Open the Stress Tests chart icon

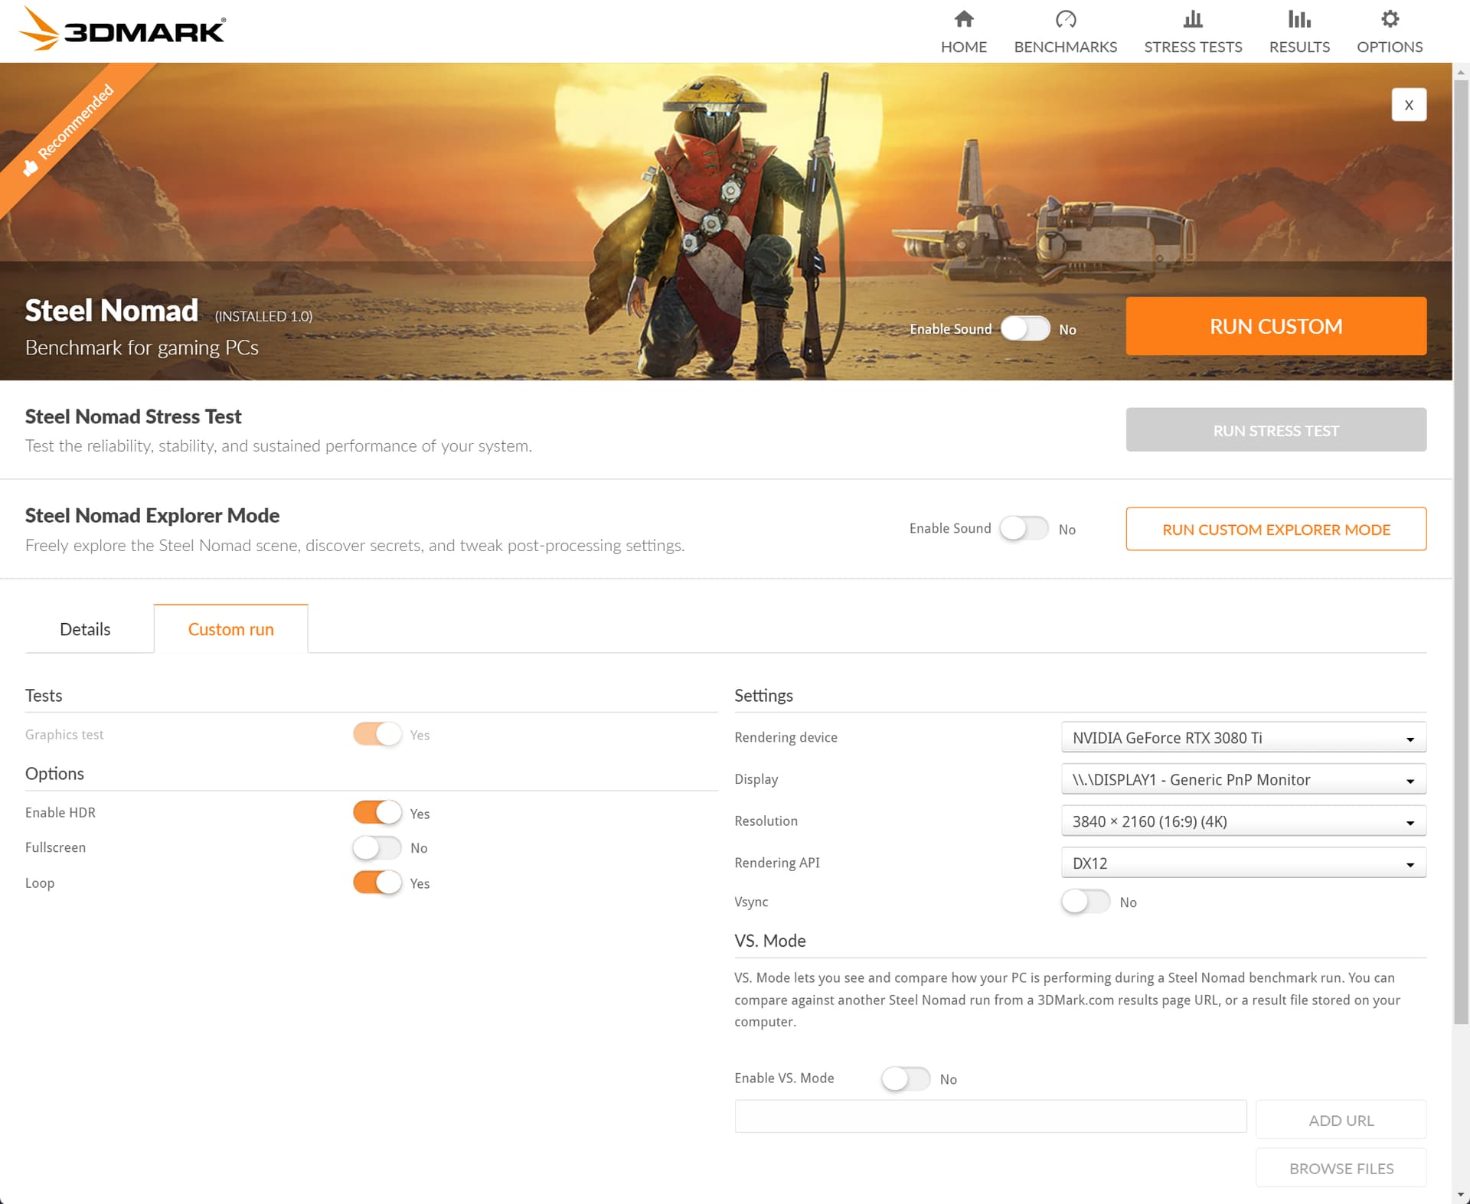click(x=1193, y=18)
